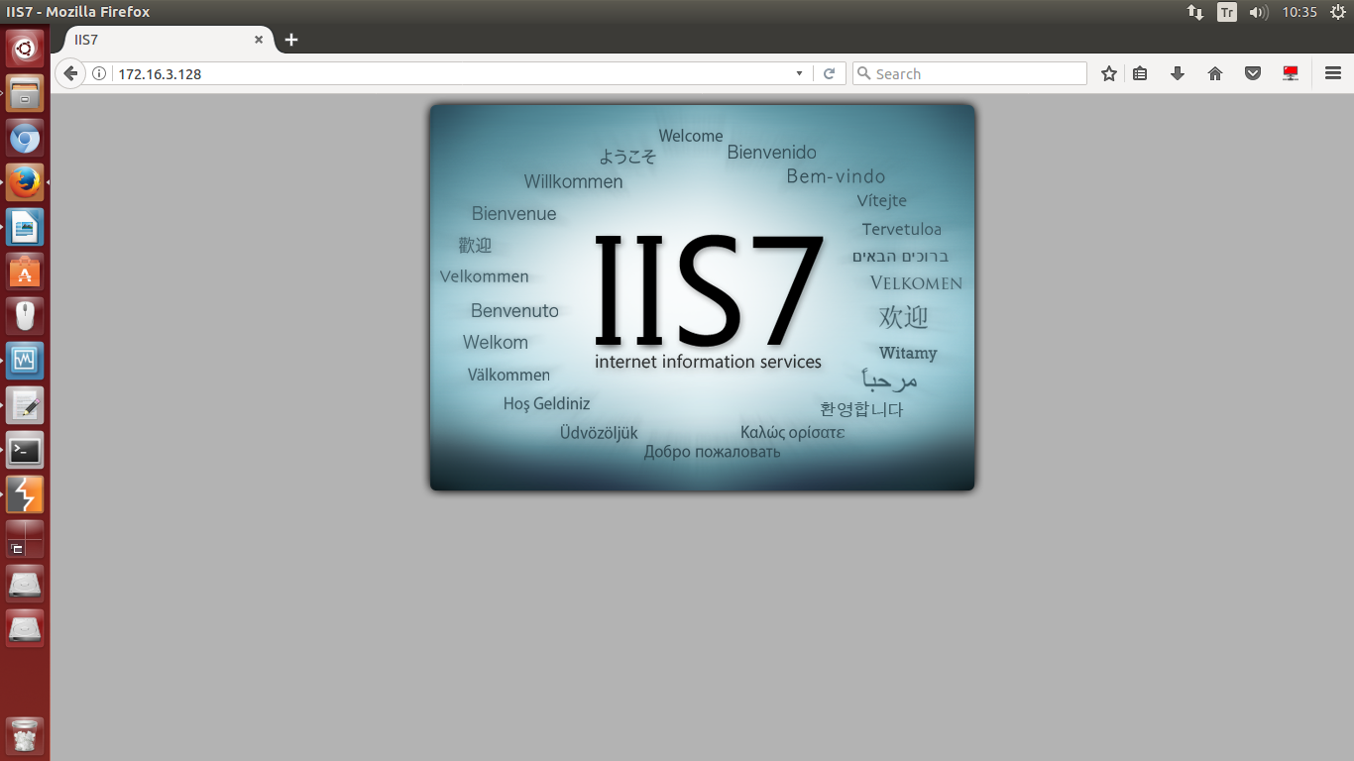Screen dimensions: 1354x761
Task: Show site information for 172.16.3.128
Action: pyautogui.click(x=99, y=73)
